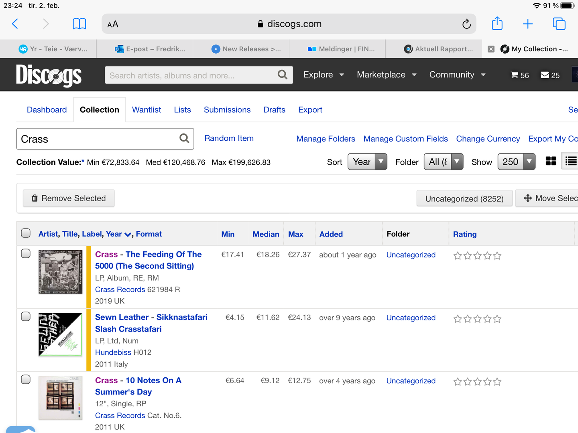578x433 pixels.
Task: Open 10 Notes On A Summer's Day cover
Action: (x=61, y=398)
